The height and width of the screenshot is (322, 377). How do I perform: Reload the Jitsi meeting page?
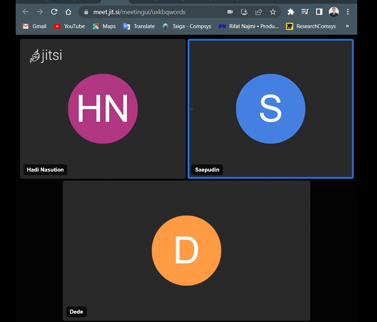click(x=54, y=12)
